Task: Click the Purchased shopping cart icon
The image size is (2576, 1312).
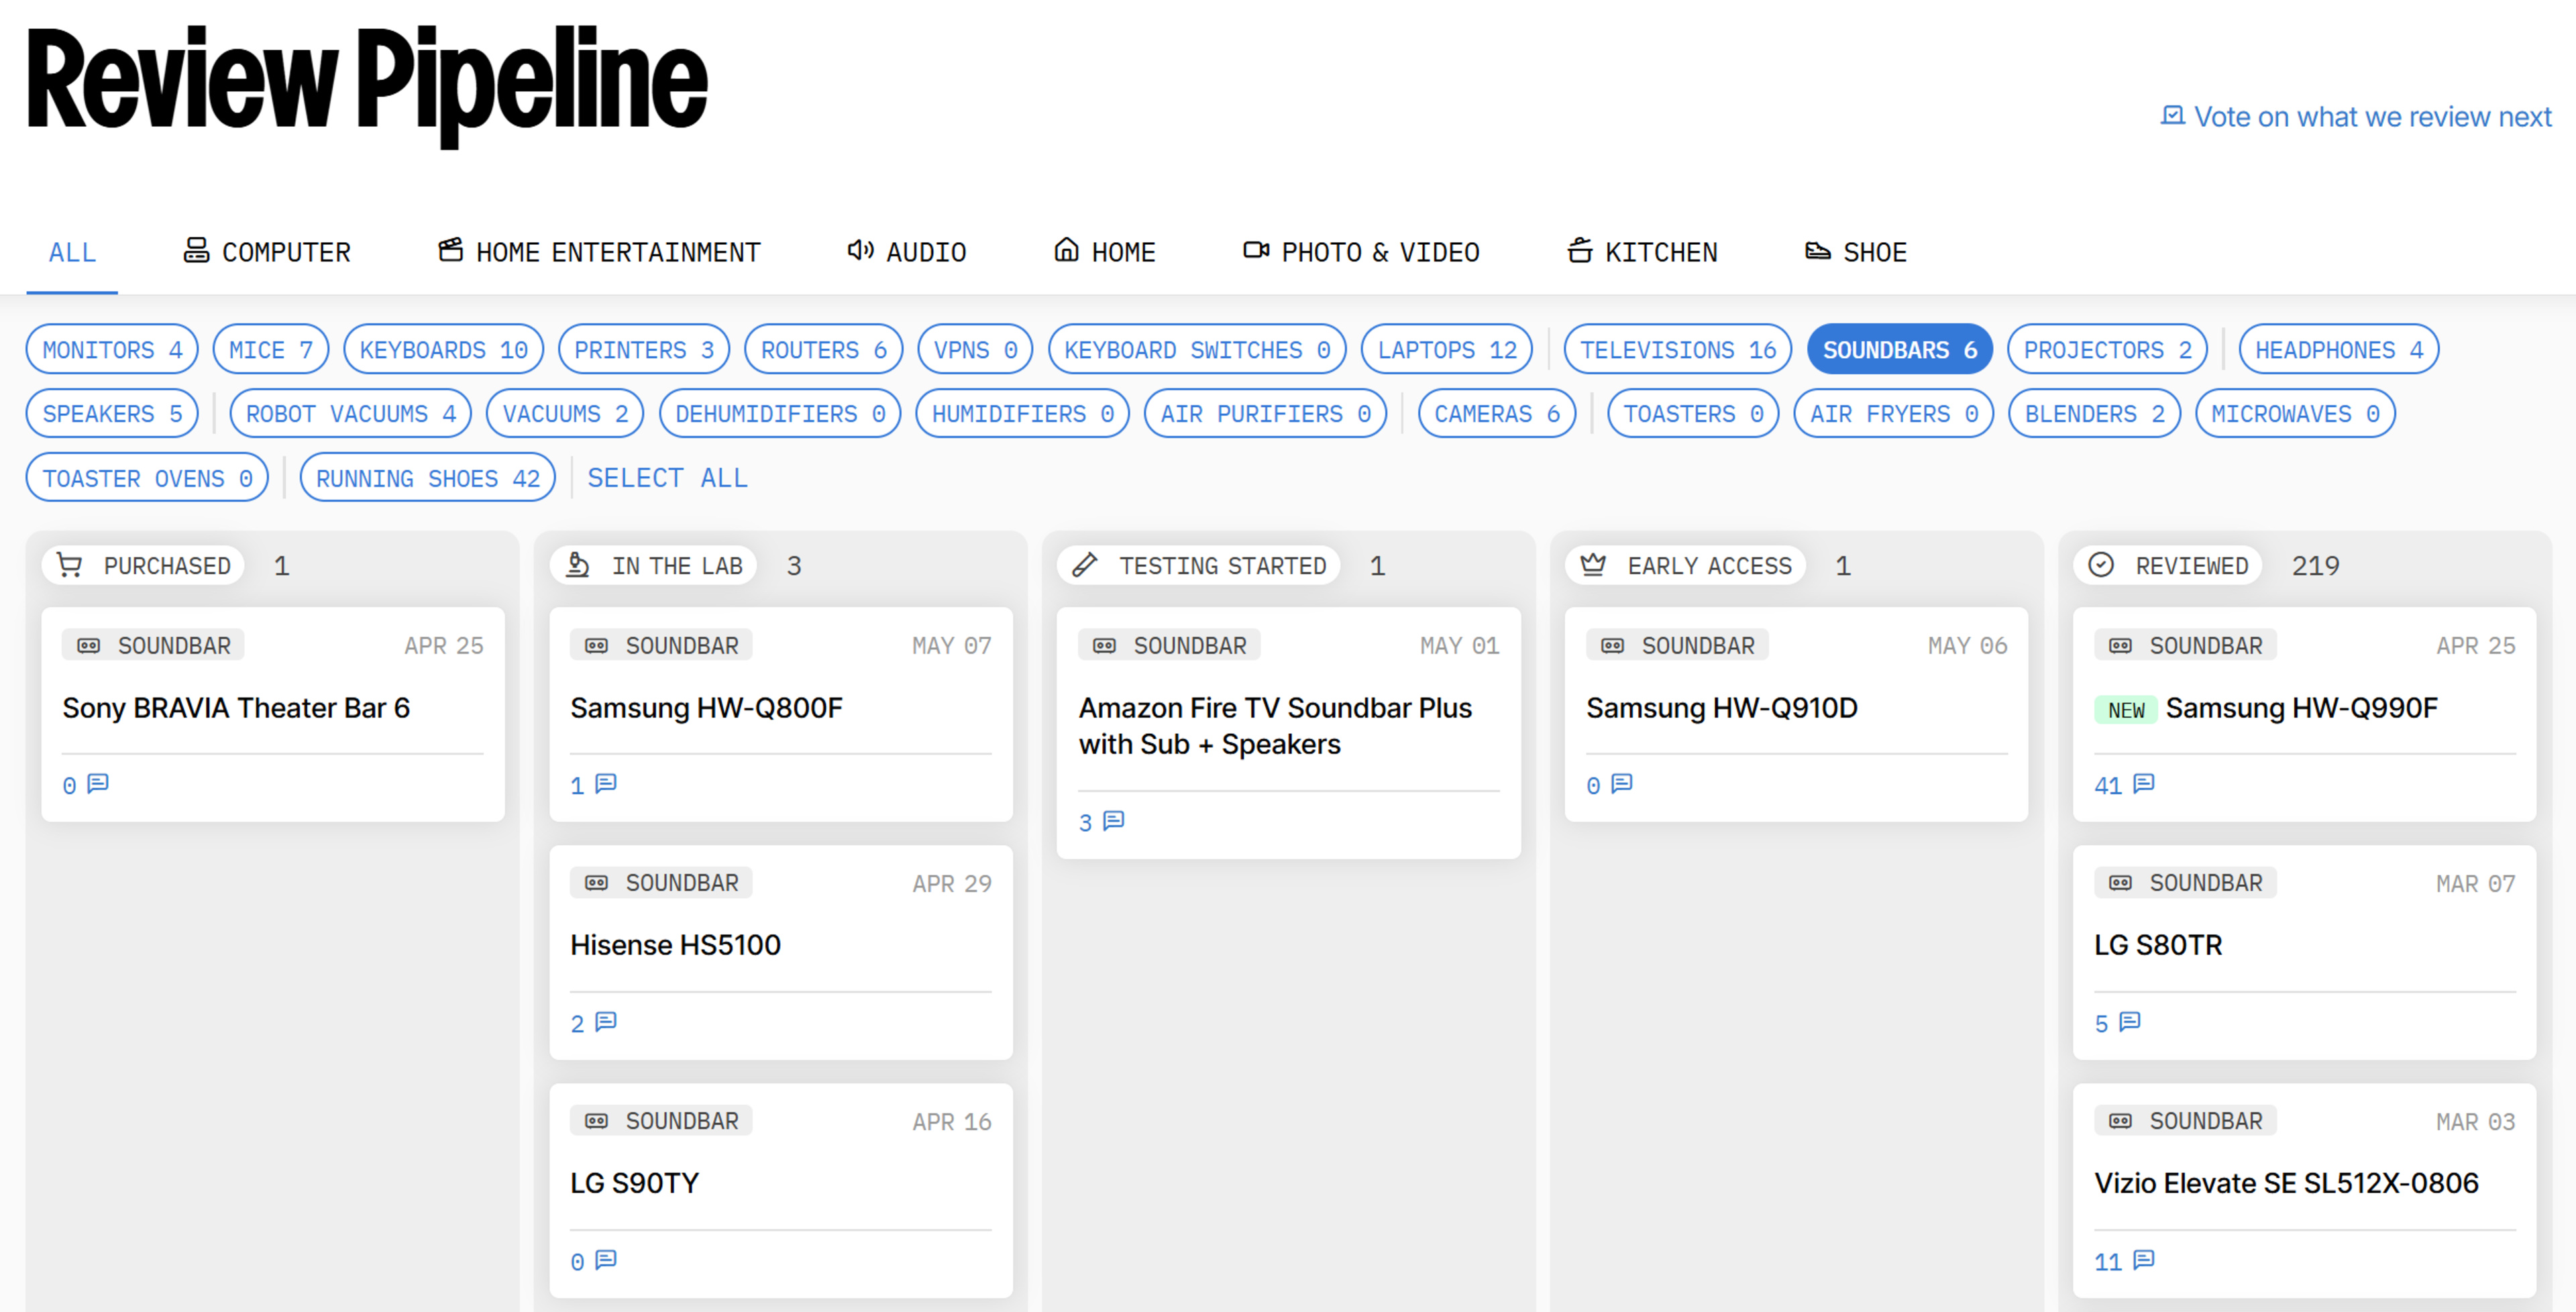Action: [x=69, y=565]
